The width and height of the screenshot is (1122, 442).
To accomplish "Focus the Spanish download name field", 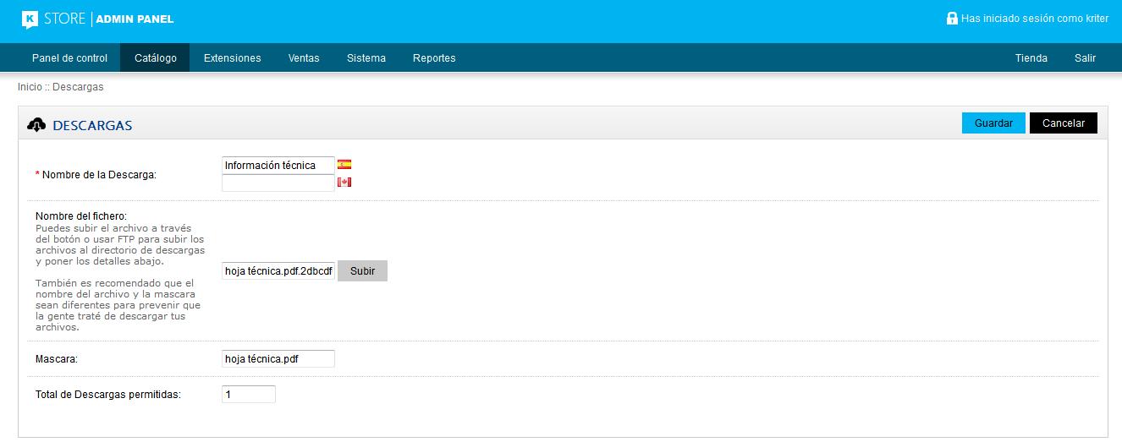I will [x=278, y=166].
